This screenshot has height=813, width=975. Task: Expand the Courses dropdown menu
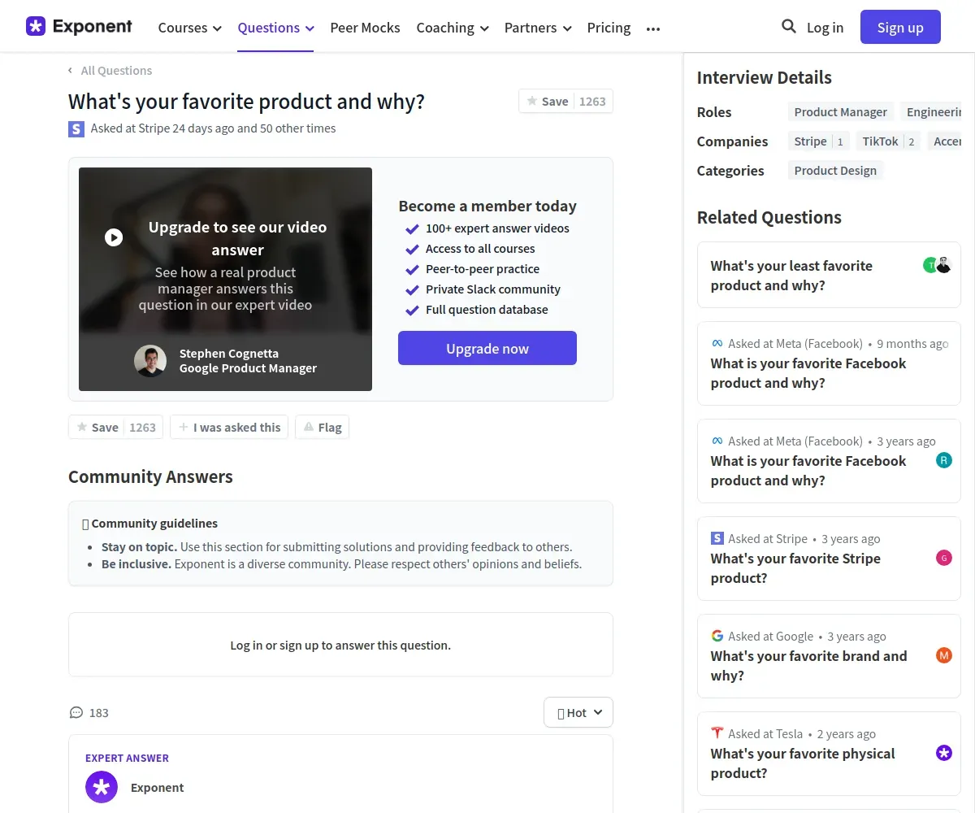coord(189,28)
